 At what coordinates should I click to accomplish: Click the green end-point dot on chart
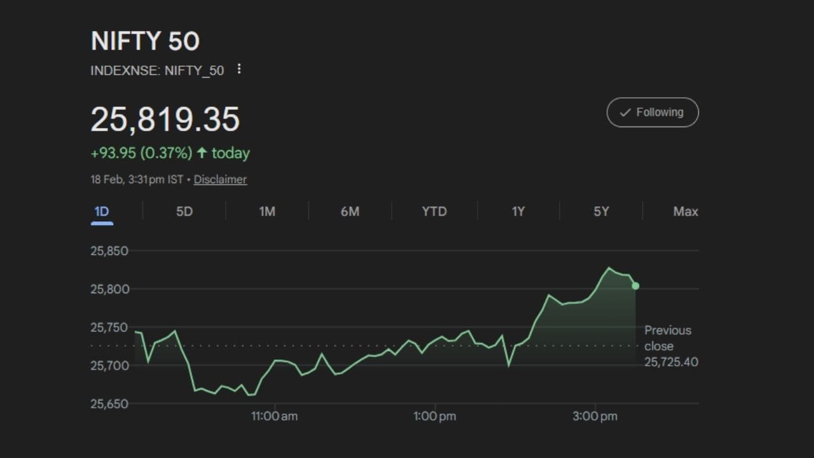pyautogui.click(x=635, y=286)
